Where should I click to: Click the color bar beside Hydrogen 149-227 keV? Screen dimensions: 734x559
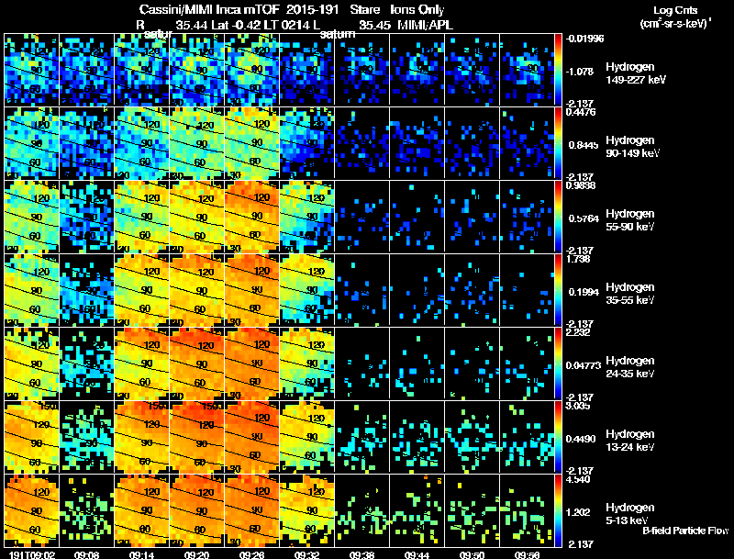click(558, 70)
